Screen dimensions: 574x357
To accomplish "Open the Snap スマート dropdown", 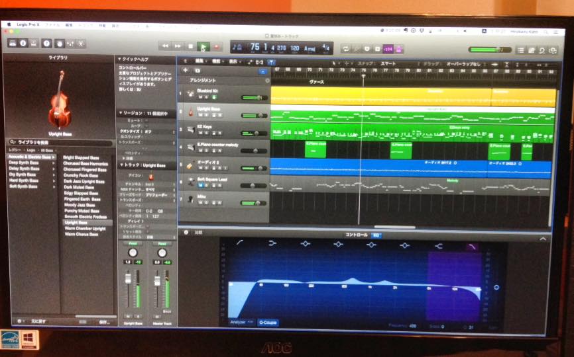I will [388, 63].
